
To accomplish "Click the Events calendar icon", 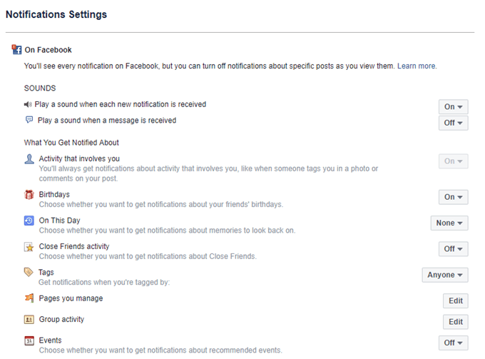I will 29,341.
